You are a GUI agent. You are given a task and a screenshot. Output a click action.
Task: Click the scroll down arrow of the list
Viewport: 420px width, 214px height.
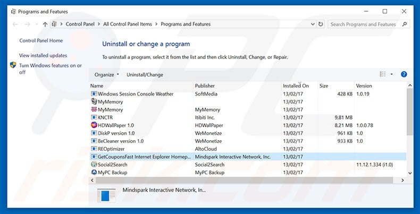tap(410, 173)
